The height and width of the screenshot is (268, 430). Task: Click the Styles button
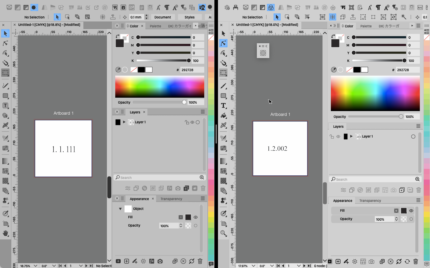click(189, 17)
